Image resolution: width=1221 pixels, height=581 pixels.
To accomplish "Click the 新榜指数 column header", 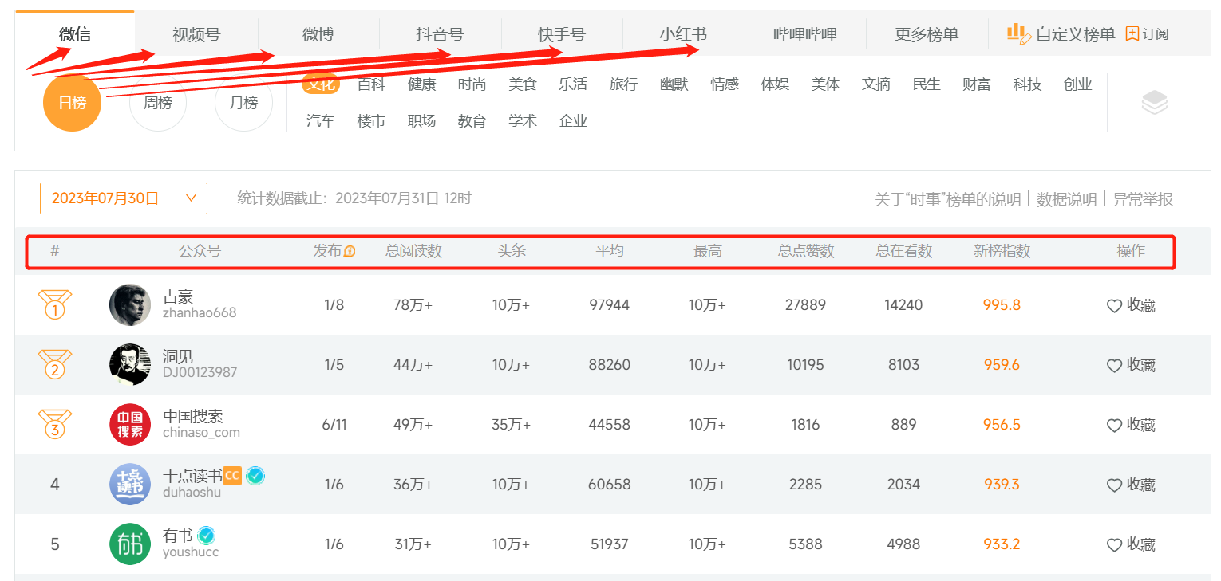I will click(1002, 251).
